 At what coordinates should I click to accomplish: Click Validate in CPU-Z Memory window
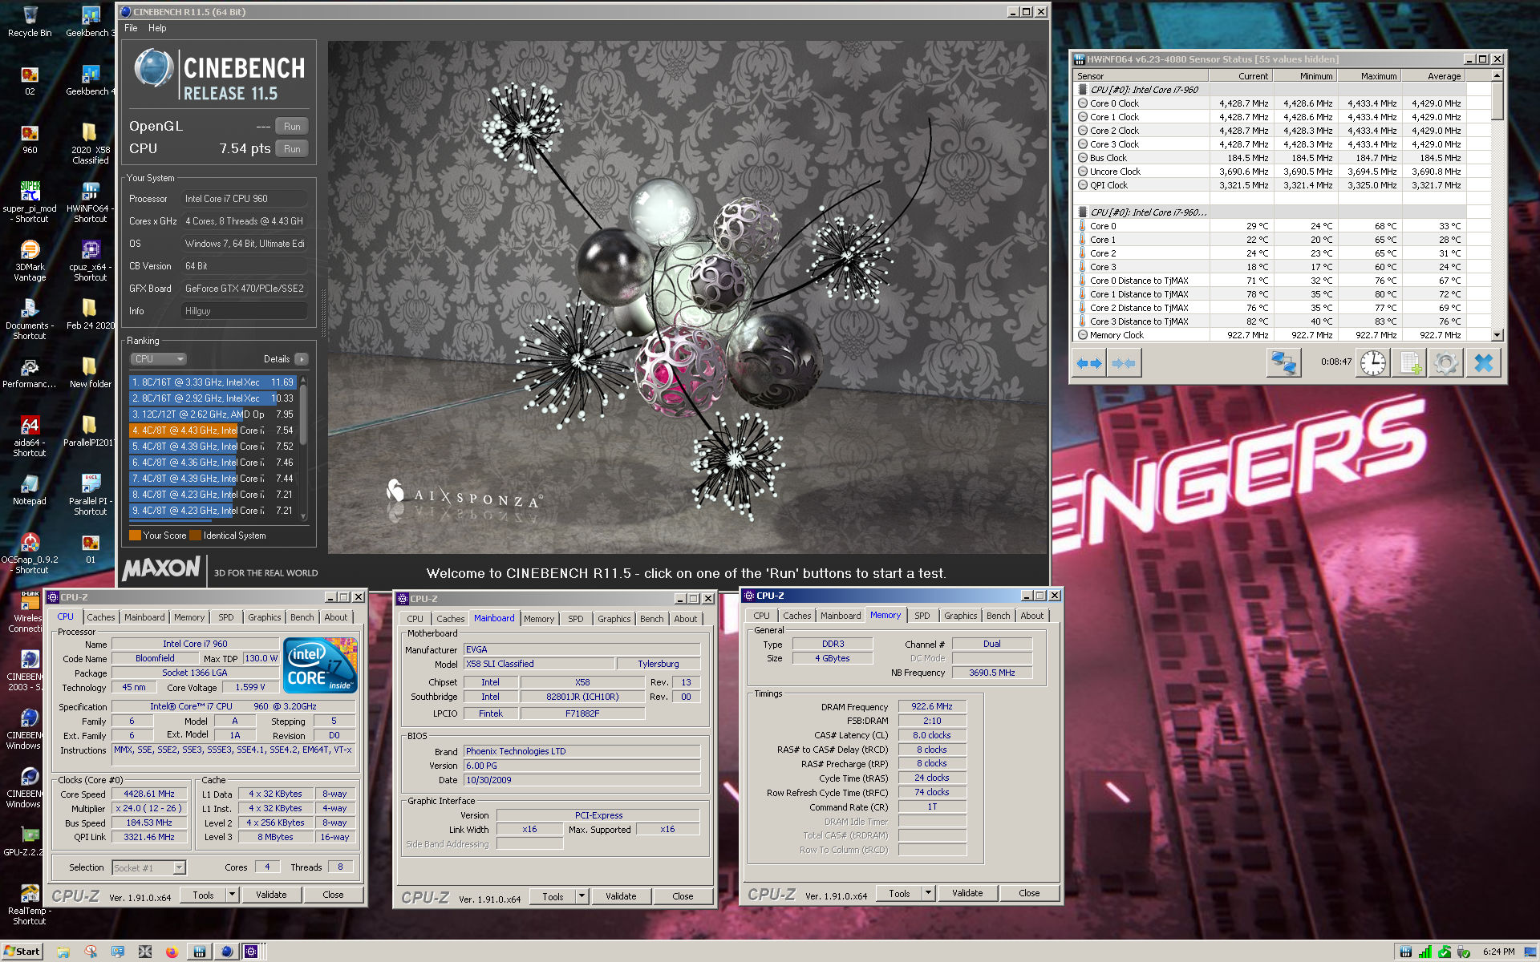967,893
